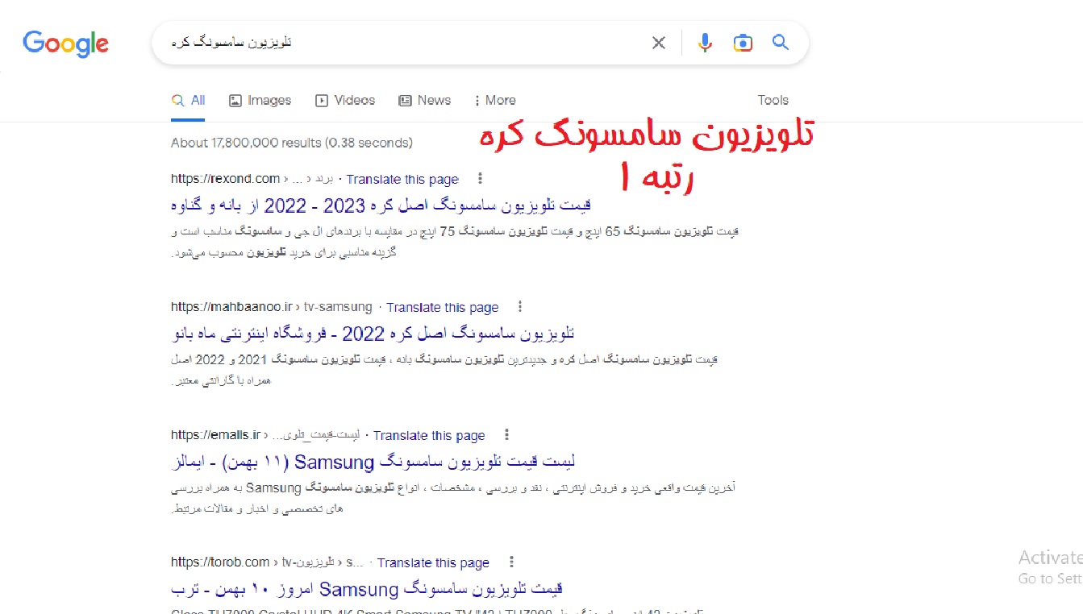Click the magnifier search button

point(780,43)
